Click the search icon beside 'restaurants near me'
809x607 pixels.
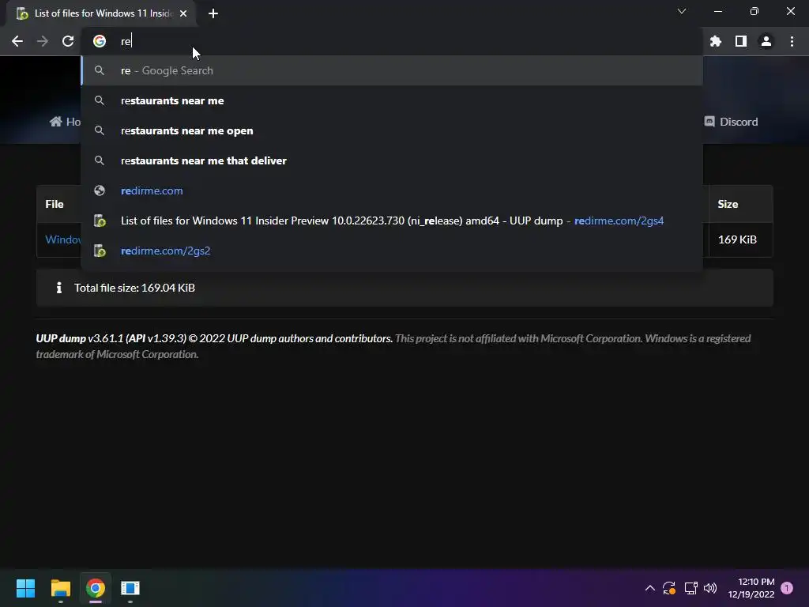coord(100,100)
